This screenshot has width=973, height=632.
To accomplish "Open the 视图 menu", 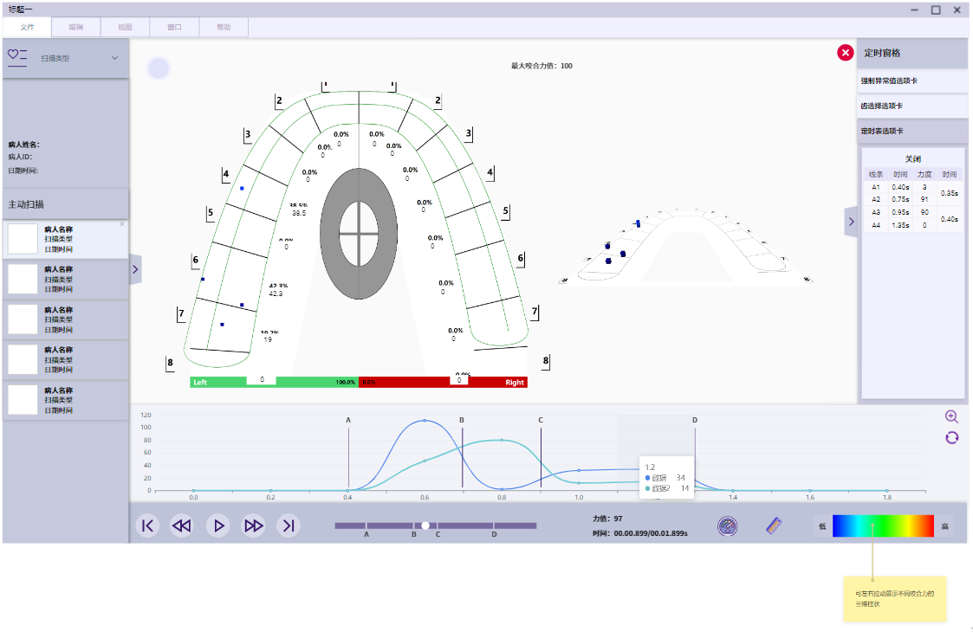I will [125, 28].
